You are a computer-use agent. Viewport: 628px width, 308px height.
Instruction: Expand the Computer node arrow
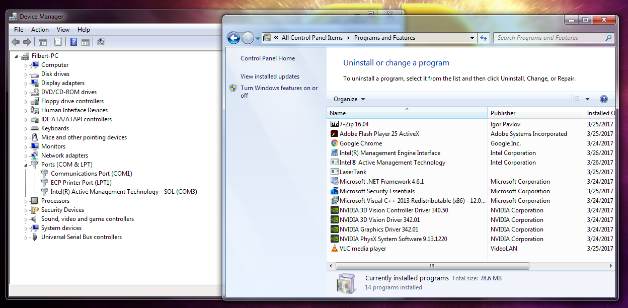coord(26,65)
